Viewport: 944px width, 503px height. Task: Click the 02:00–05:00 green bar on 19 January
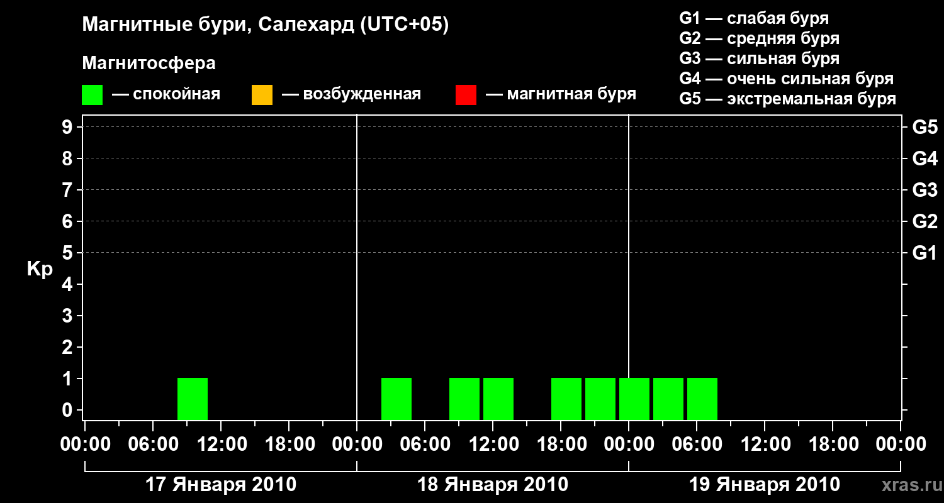tap(668, 399)
